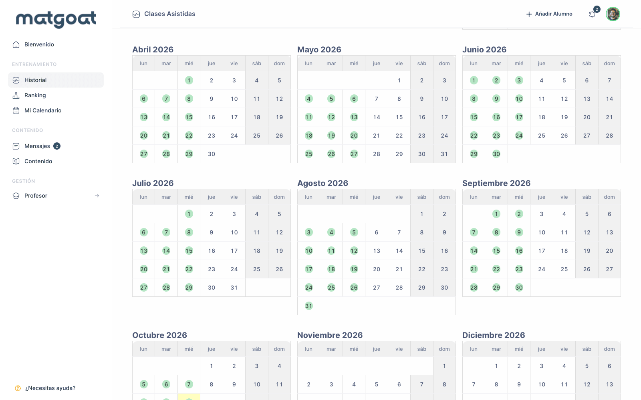This screenshot has height=400, width=641.
Task: Select April 1 attended day in Abril 2026
Action: point(189,80)
